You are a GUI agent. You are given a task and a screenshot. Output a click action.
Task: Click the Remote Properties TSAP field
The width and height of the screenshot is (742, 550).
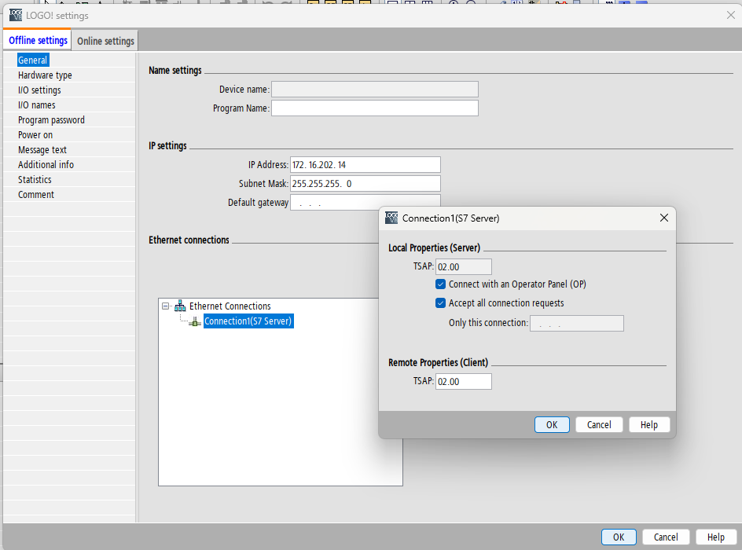click(x=463, y=382)
